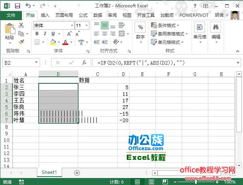Toggle Italic formatting
Image resolution: width=243 pixels, height=185 pixels.
(45, 34)
